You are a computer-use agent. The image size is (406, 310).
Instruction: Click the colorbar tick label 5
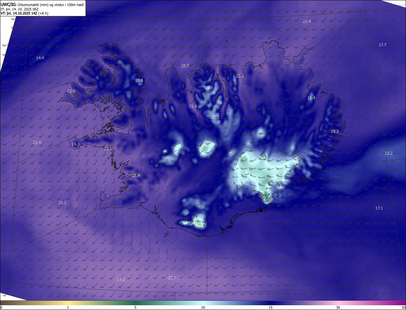click(135, 307)
